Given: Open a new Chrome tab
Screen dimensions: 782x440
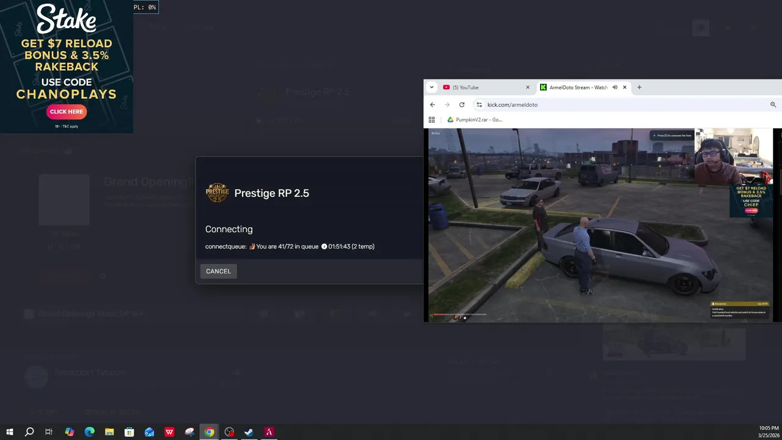Looking at the screenshot, I should 639,87.
